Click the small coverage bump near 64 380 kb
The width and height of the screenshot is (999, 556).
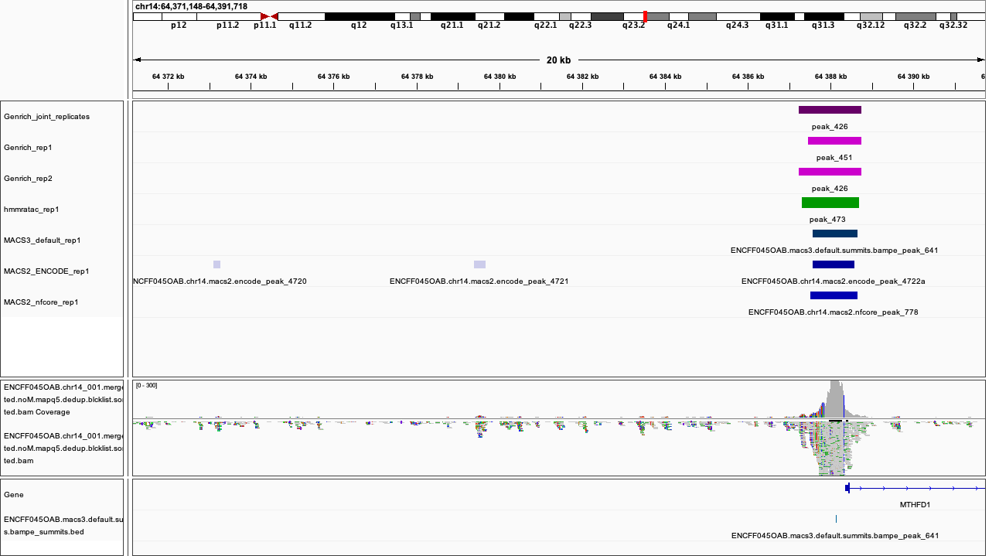[480, 416]
